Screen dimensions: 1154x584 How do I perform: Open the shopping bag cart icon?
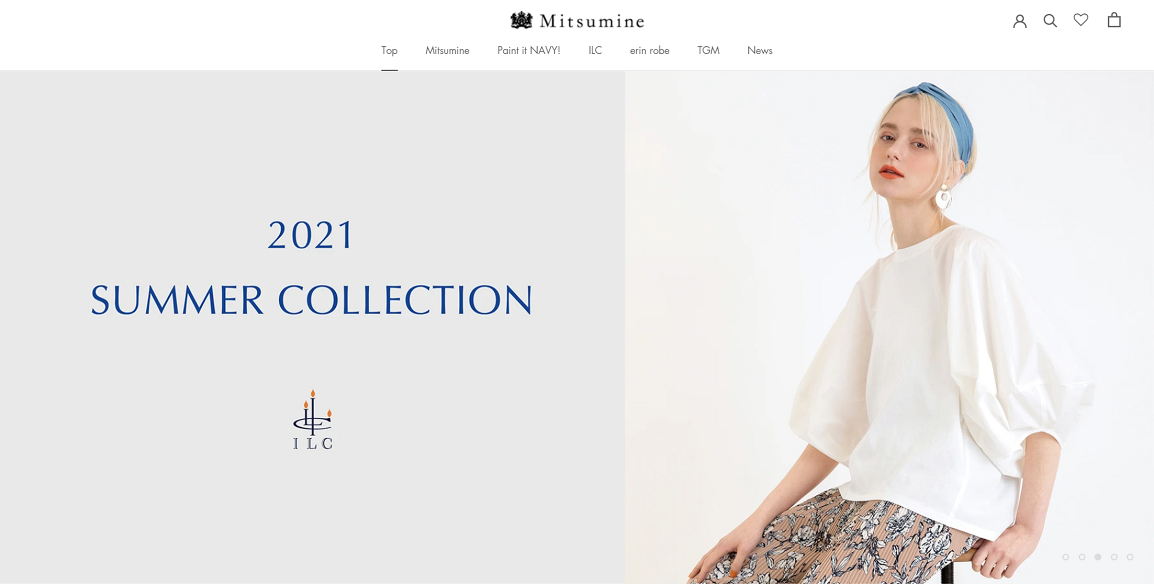point(1114,20)
